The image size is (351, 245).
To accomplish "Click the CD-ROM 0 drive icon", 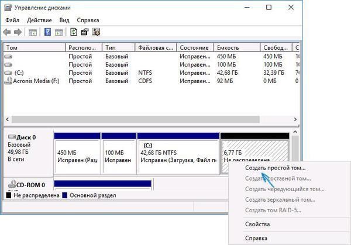I will pyautogui.click(x=12, y=184).
